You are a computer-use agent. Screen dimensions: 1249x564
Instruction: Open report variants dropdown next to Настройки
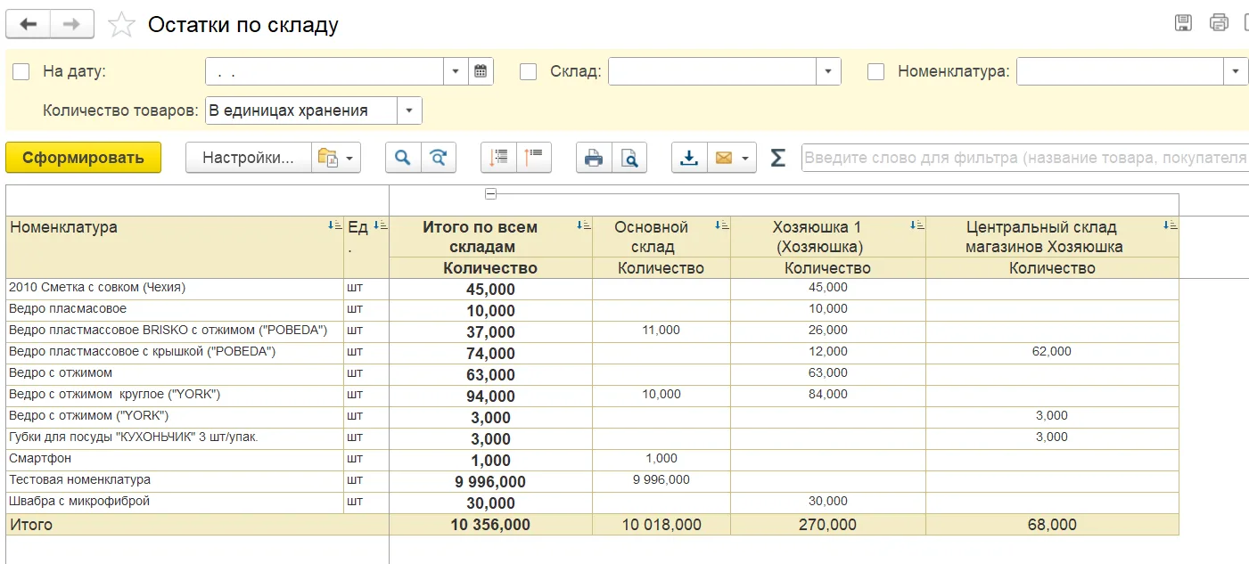point(336,158)
